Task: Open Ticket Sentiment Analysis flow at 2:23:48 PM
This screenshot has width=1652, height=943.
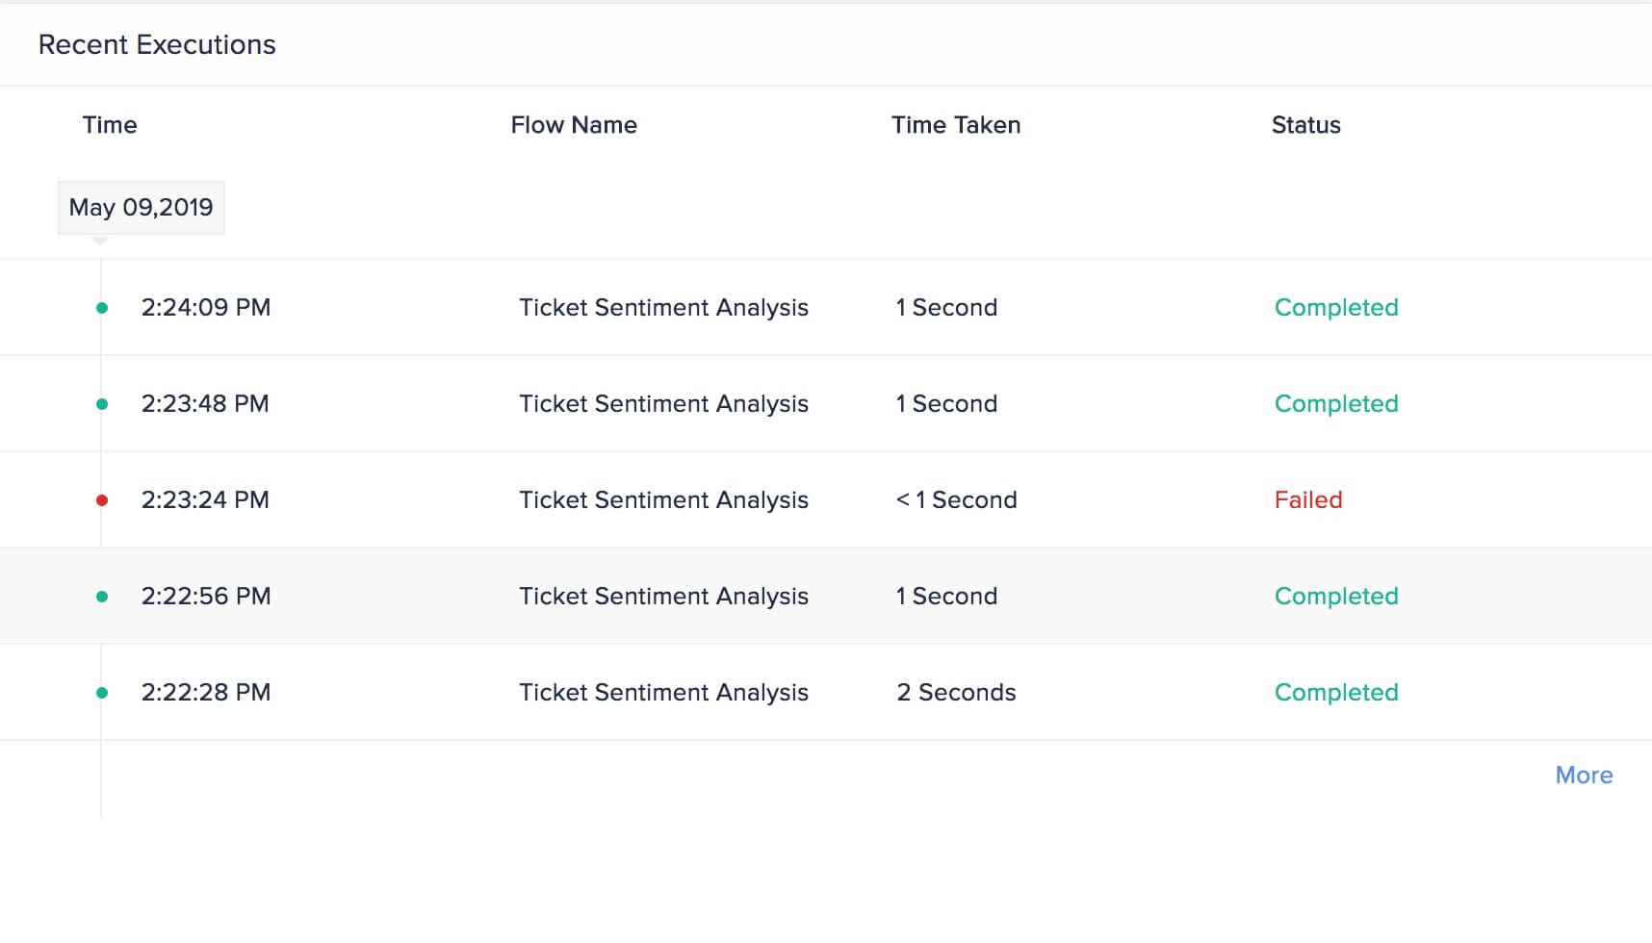Action: 663,404
